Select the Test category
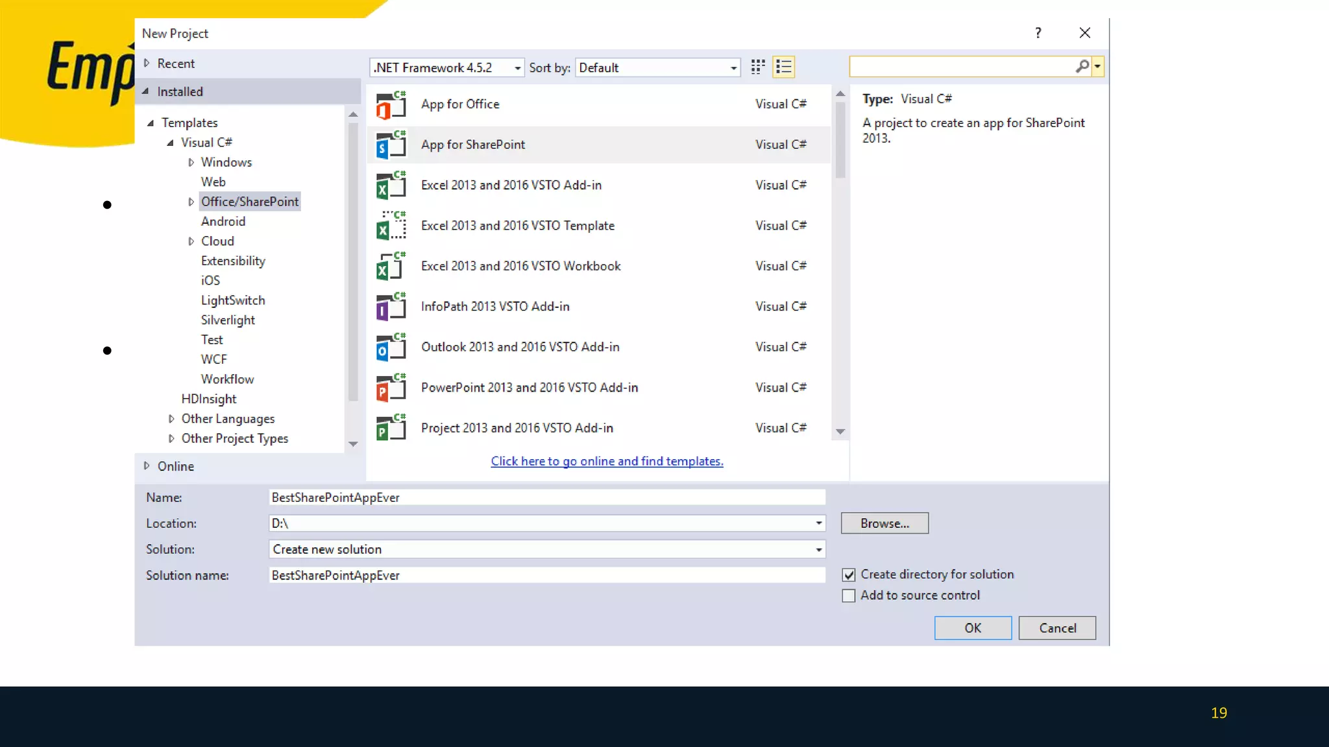 pos(212,340)
